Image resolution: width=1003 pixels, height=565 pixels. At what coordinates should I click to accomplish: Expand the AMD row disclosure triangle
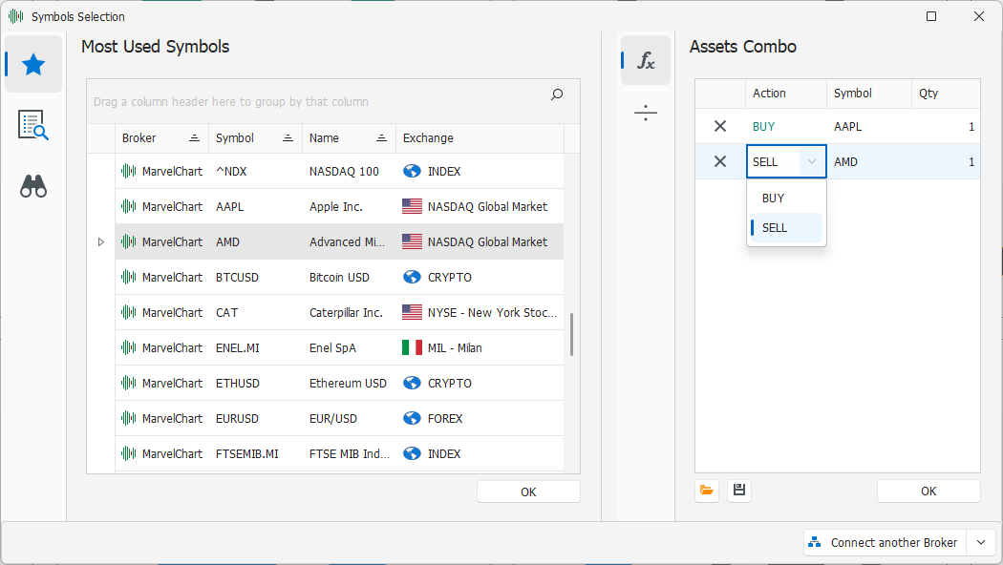101,242
